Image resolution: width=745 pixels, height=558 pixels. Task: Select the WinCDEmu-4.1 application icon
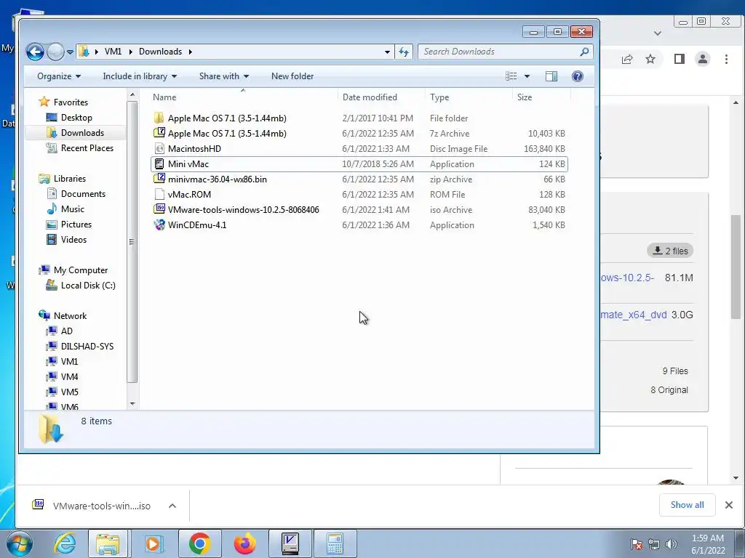coord(159,225)
